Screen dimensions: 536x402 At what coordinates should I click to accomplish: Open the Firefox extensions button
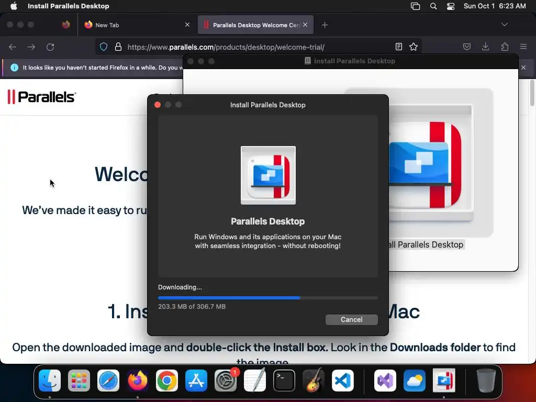[505, 47]
